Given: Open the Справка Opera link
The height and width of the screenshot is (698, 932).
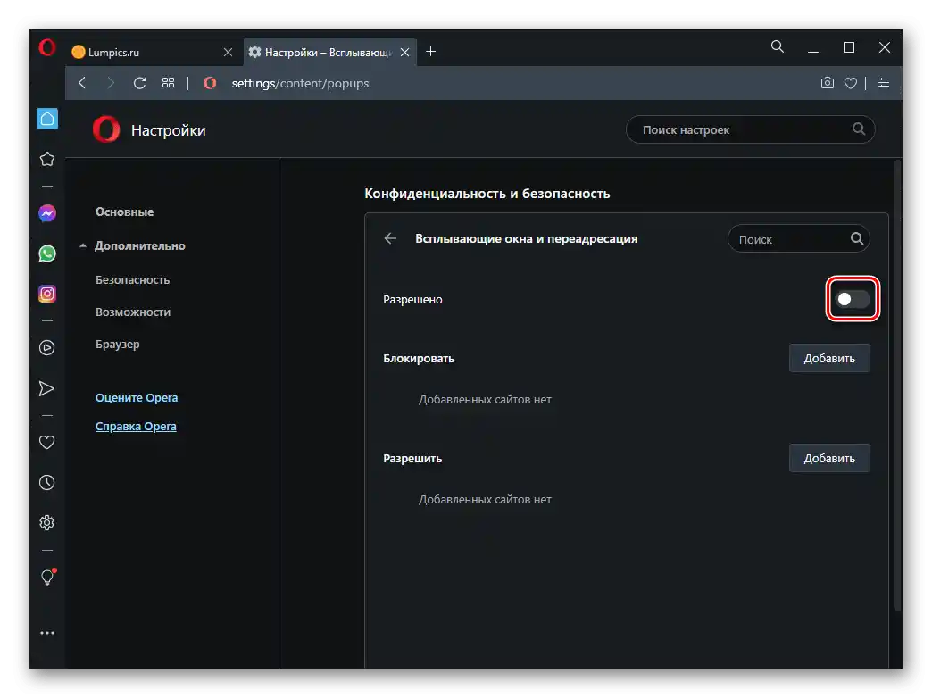Looking at the screenshot, I should [x=136, y=426].
